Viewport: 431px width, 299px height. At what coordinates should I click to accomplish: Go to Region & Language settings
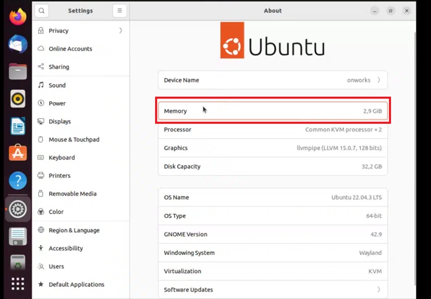click(x=81, y=230)
